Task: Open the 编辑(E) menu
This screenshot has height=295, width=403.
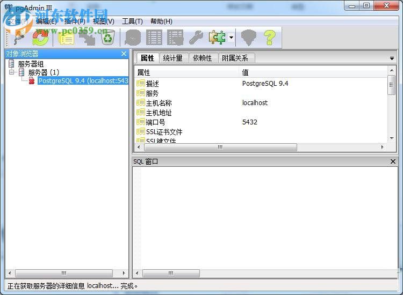Action: pos(46,21)
